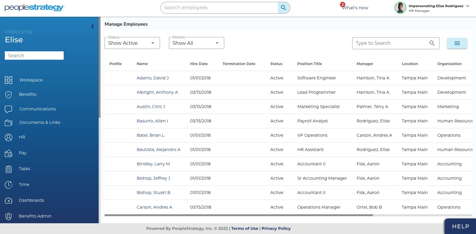Expand the Person Show All dropdown
This screenshot has width=476, height=234.
196,43
